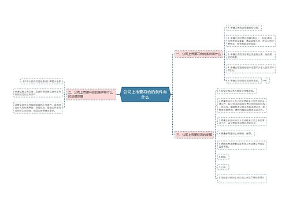Click the step 6 node 6.审批
This screenshot has width=289, height=208.
point(223,157)
